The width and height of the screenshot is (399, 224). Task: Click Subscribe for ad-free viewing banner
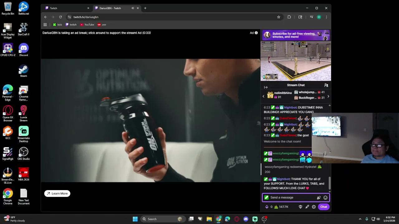296,35
